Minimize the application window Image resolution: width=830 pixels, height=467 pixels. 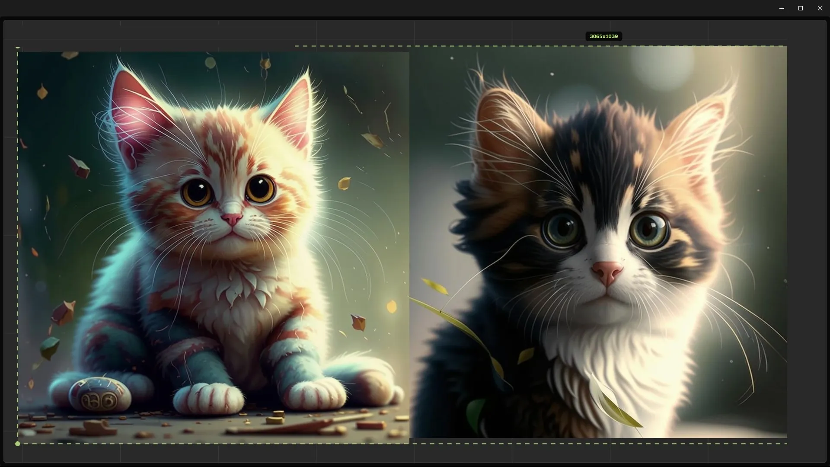coord(781,8)
